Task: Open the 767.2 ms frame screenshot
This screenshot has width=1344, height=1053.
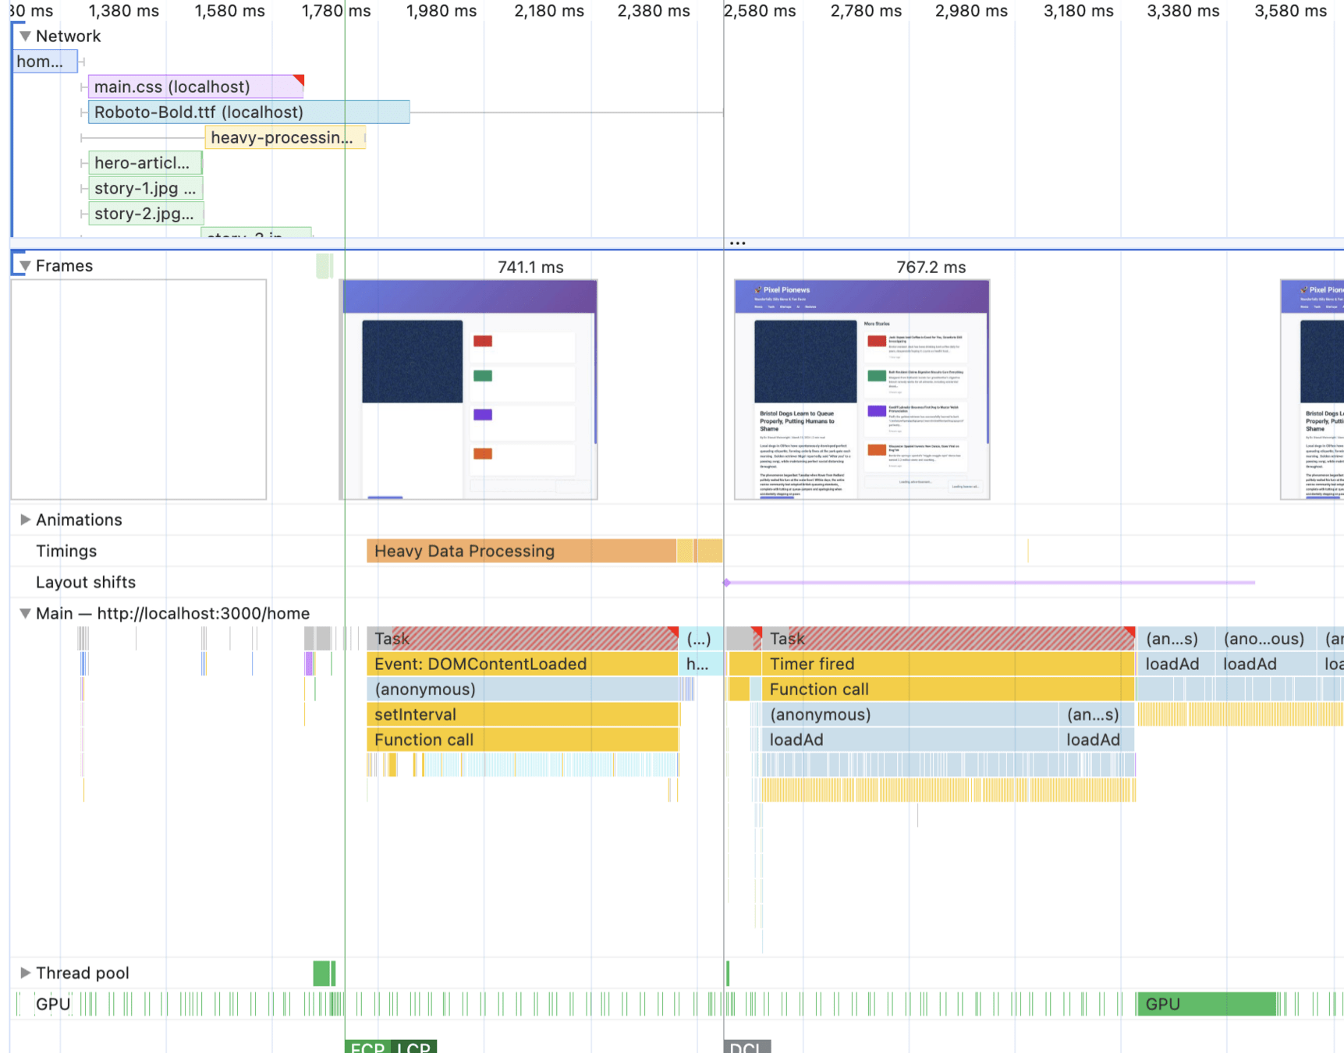Action: (861, 389)
